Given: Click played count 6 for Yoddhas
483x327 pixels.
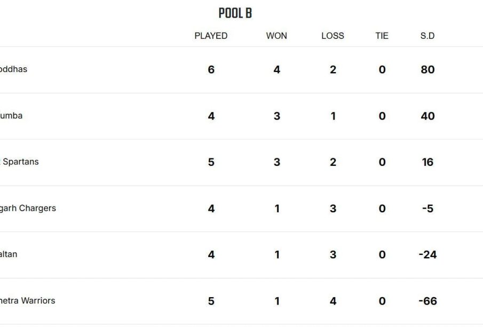Looking at the screenshot, I should tap(211, 69).
